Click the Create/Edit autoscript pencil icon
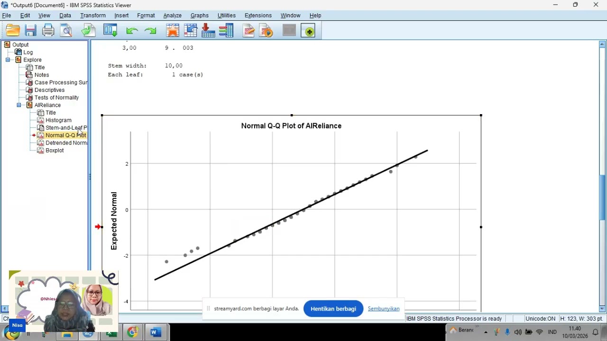 pos(248,31)
